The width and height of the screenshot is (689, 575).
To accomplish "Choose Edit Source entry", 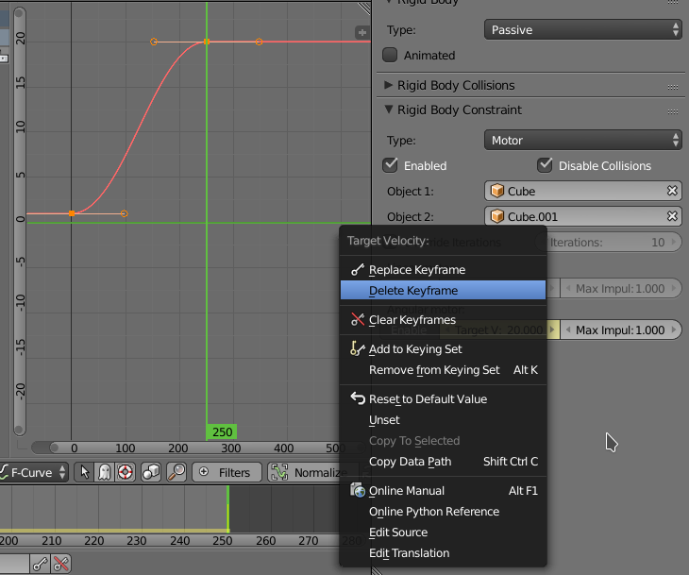I will (443, 532).
